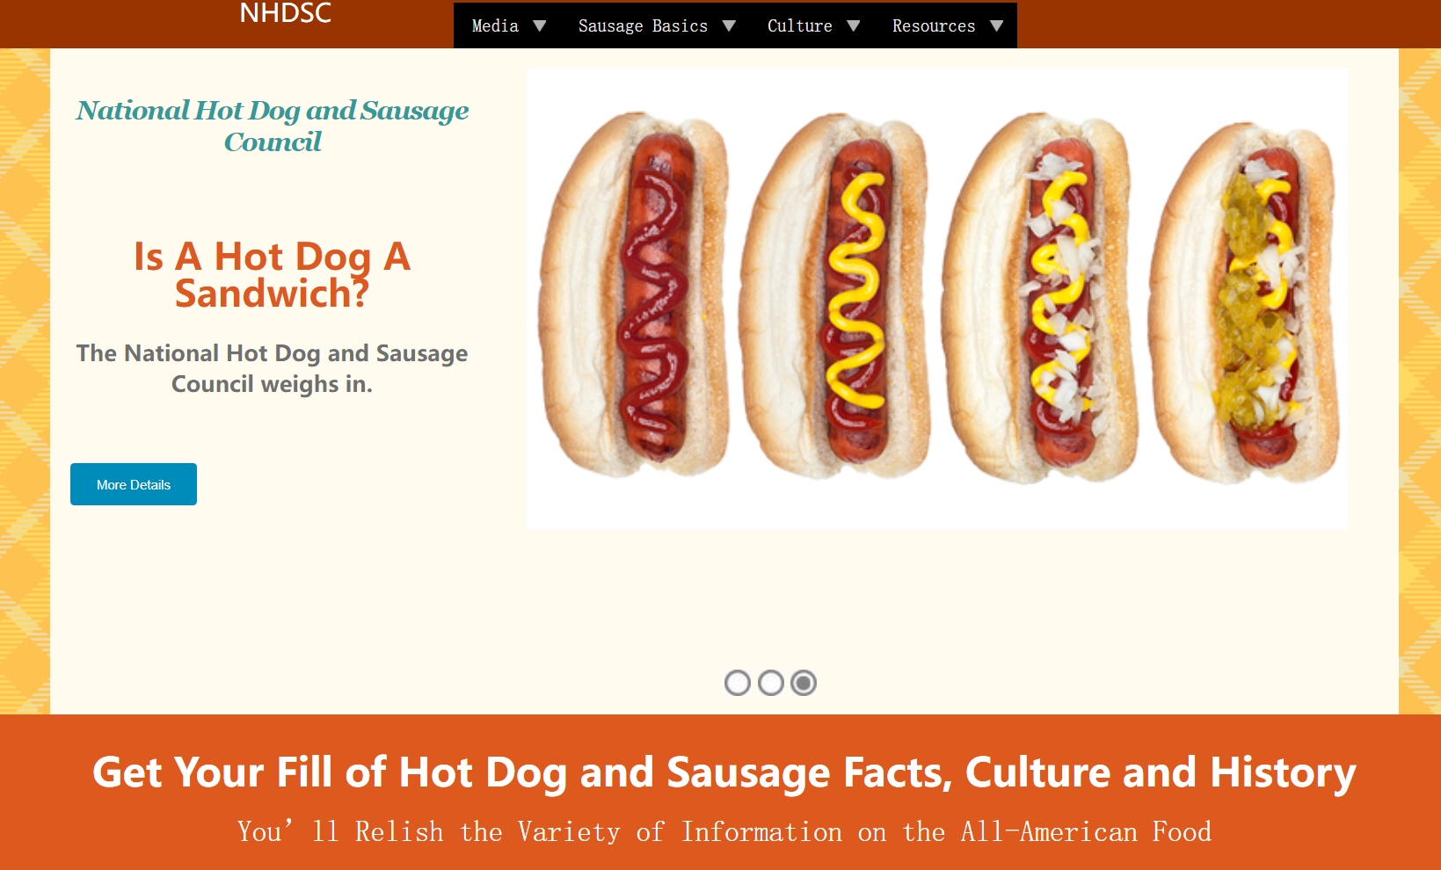Screen dimensions: 1441x870
Task: Open the Media menu
Action: coord(495,25)
